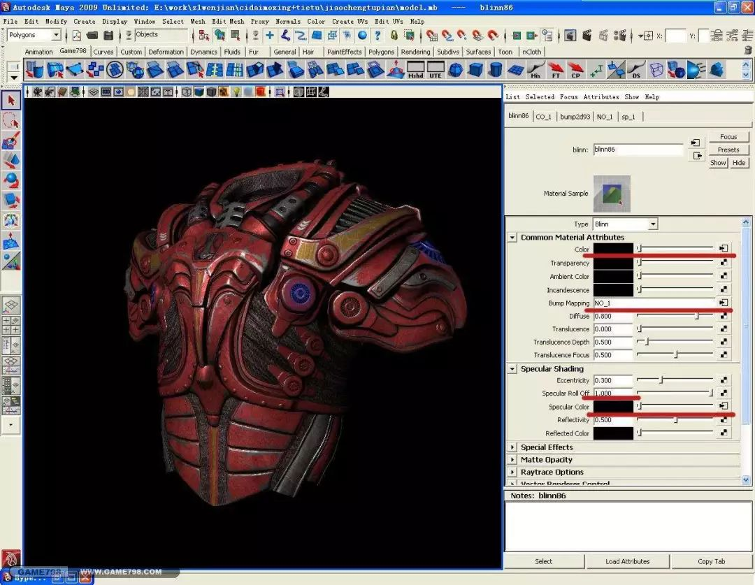755x585 pixels.
Task: Click the Save Scene disk icon
Action: (108, 35)
